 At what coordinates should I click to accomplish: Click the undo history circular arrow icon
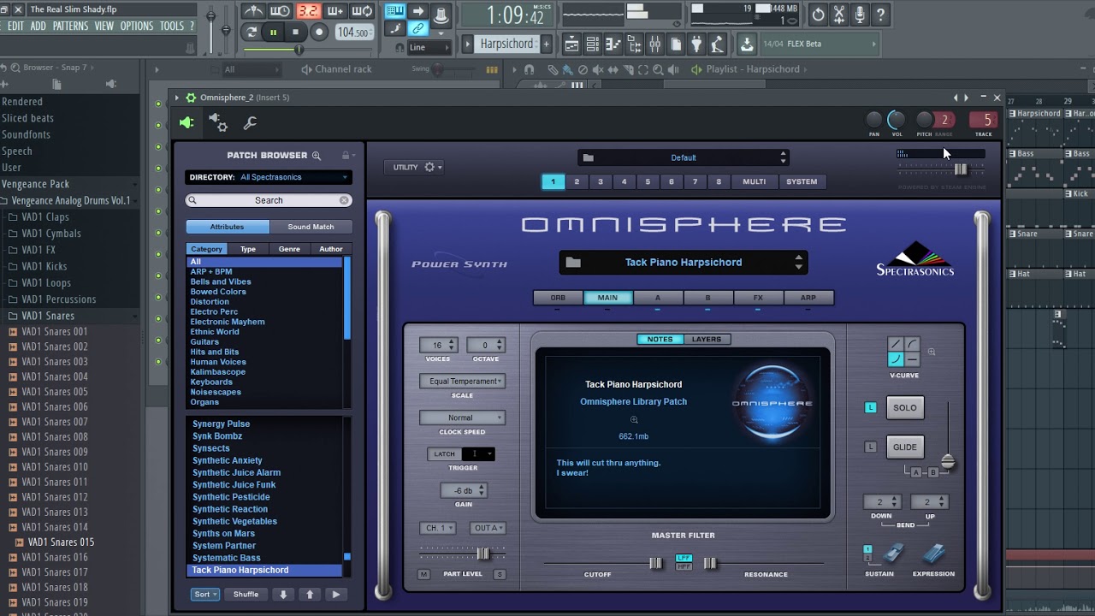coord(819,15)
